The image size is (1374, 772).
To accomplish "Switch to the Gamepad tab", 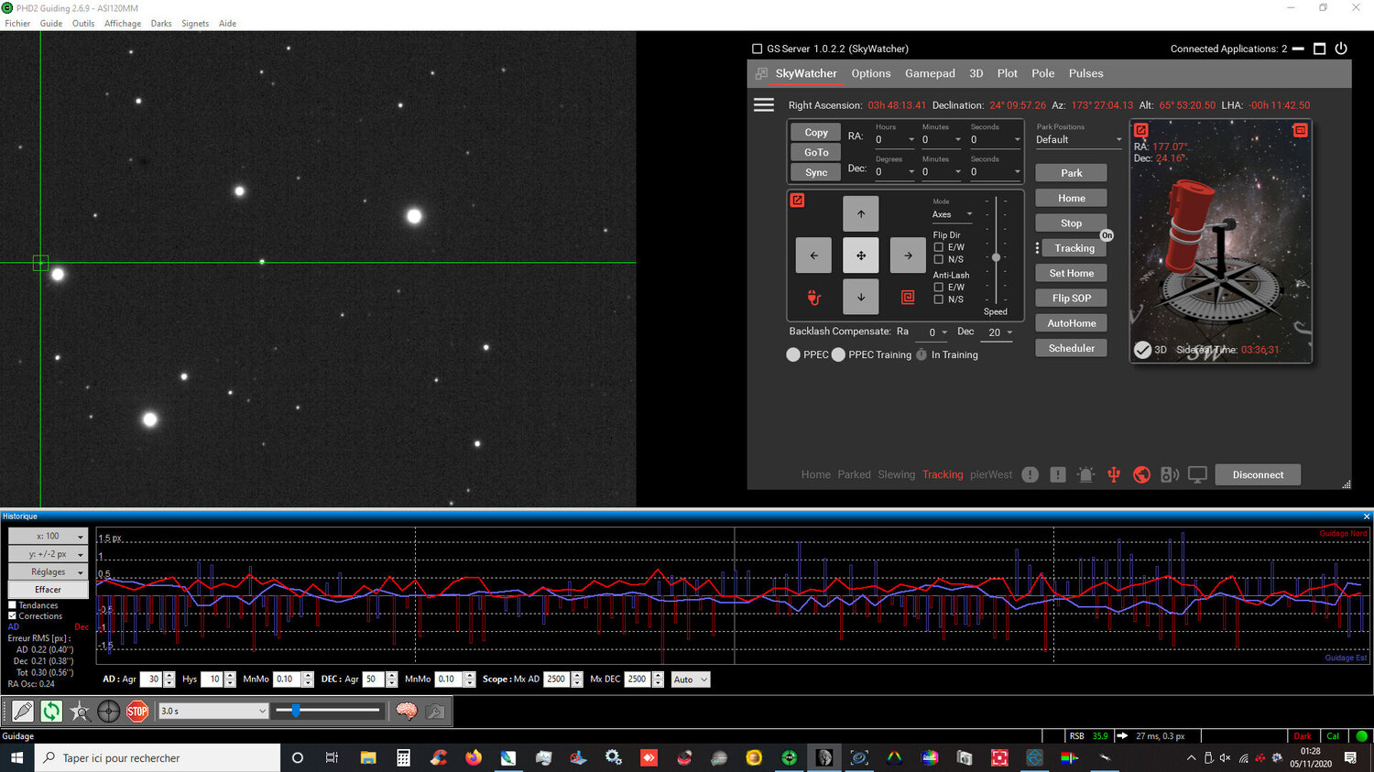I will [930, 73].
